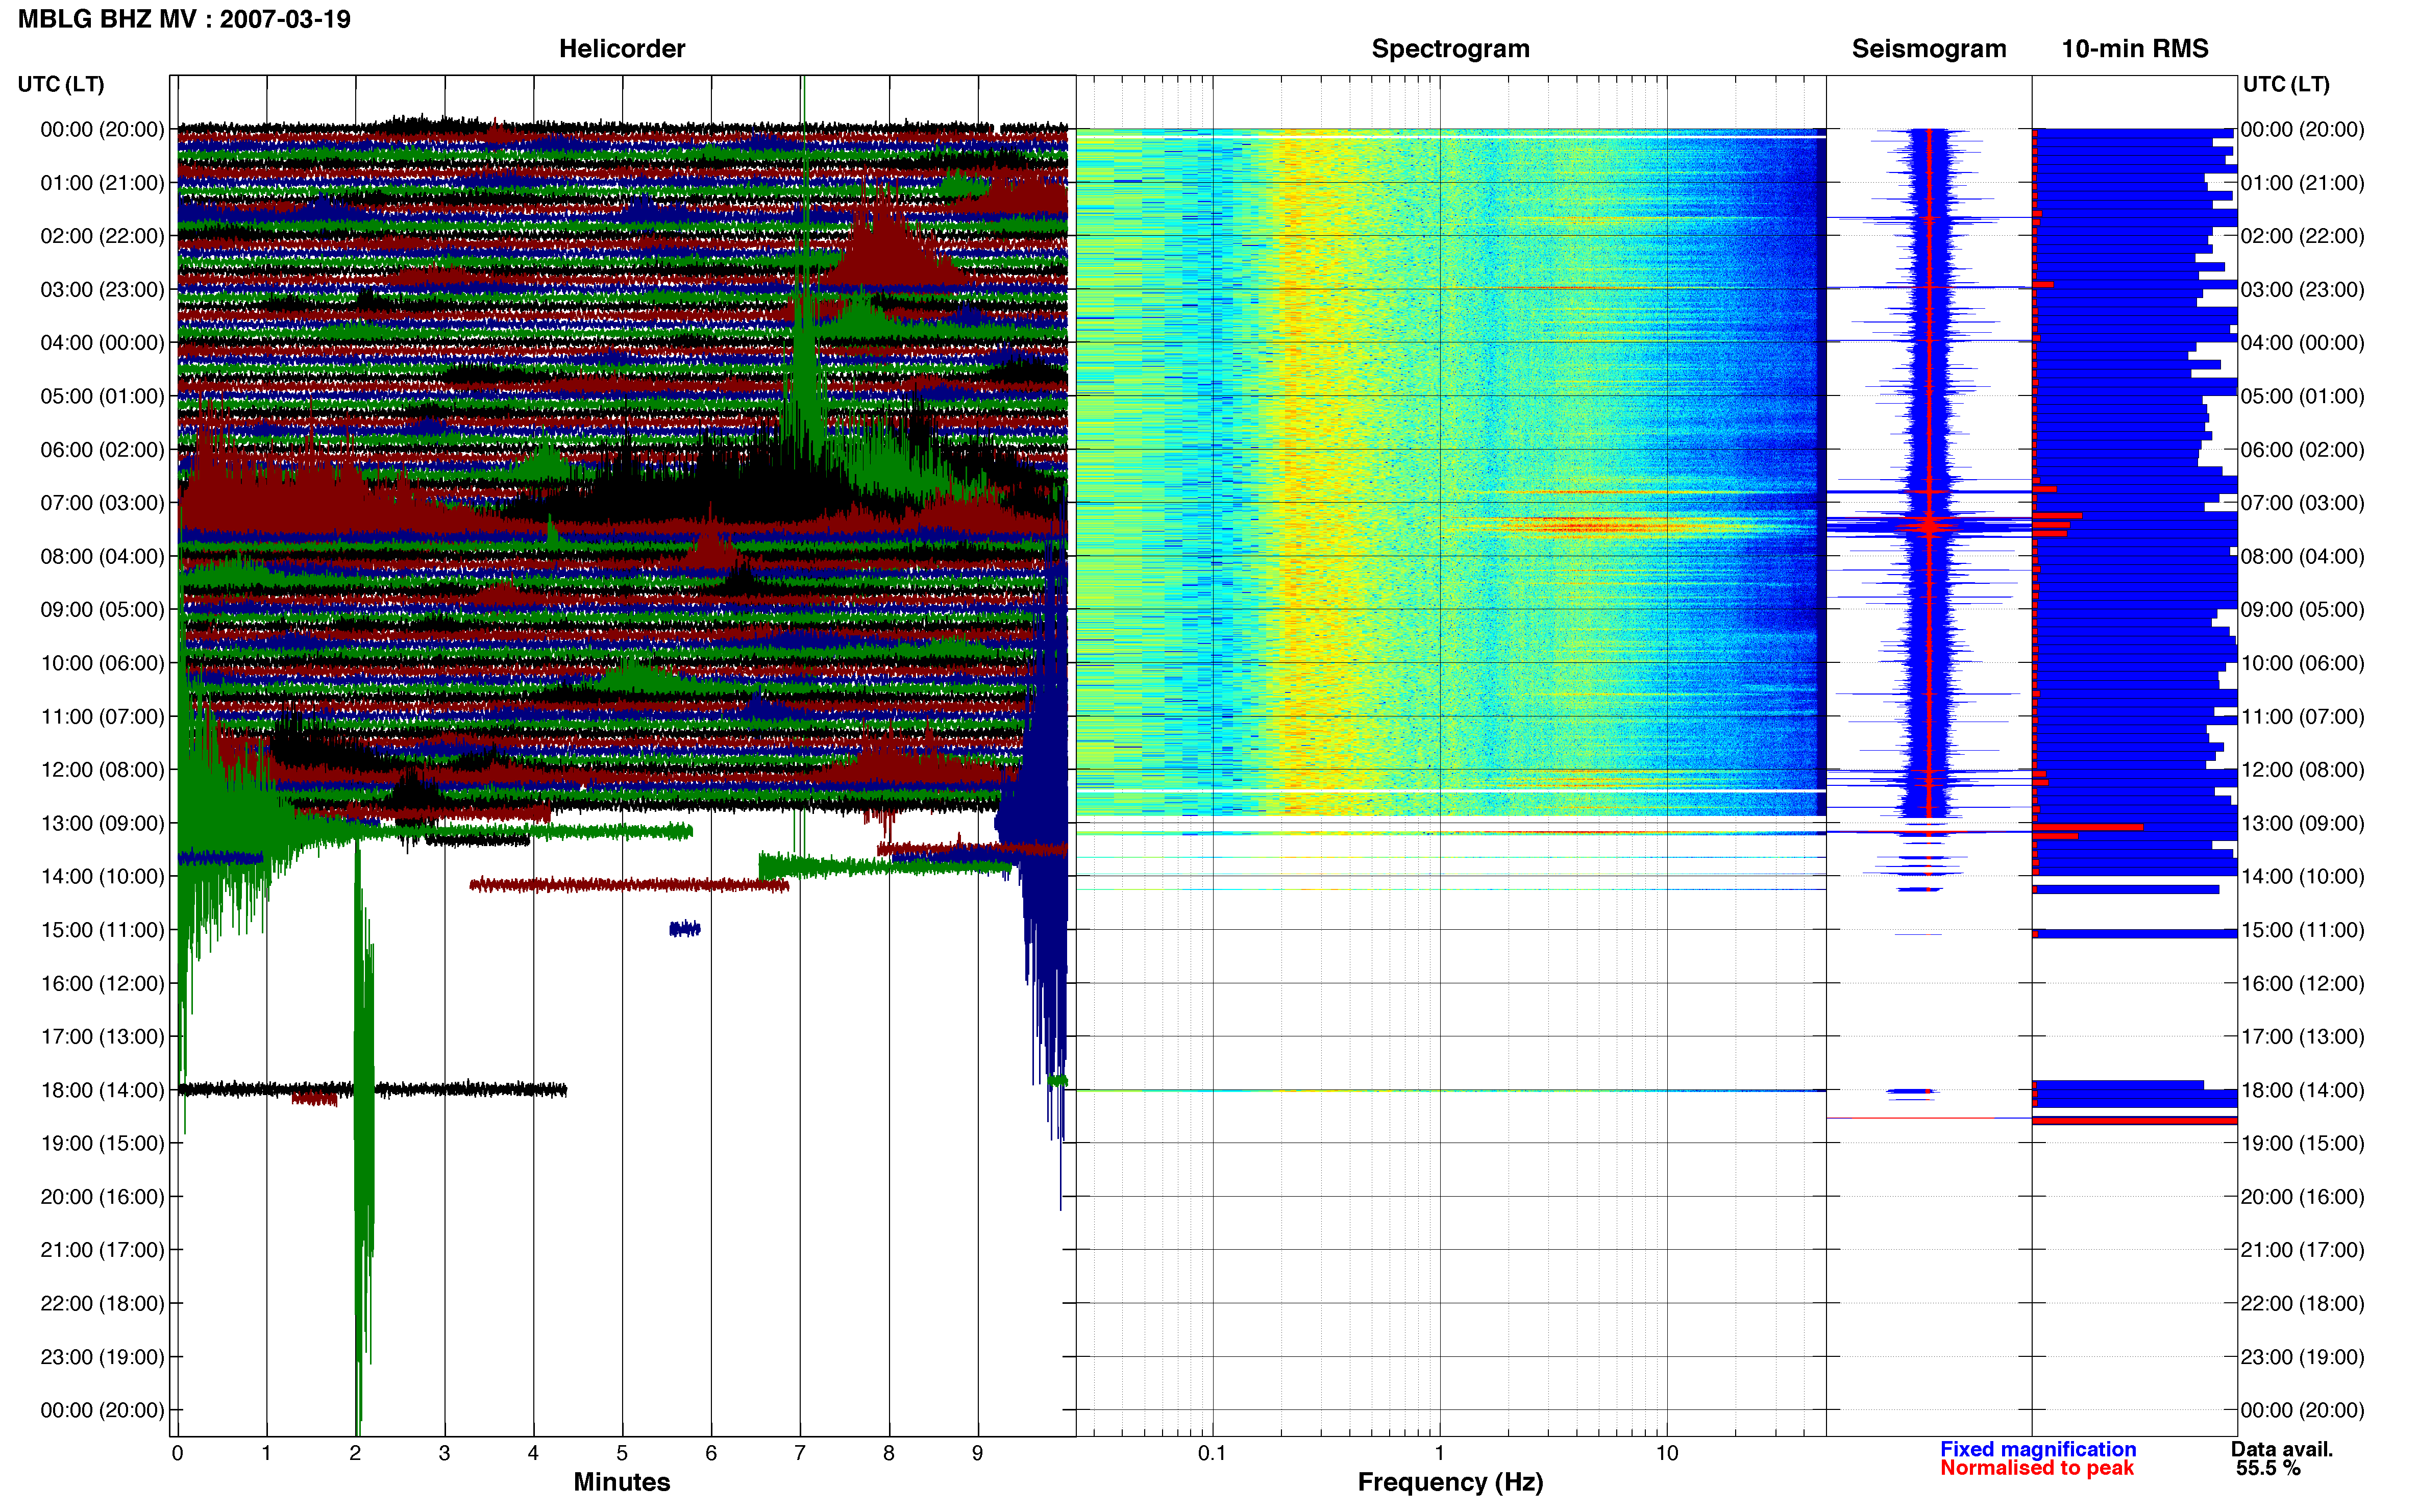
Task: Click the left-side 'UTC (LT)' axis label
Action: pos(61,84)
